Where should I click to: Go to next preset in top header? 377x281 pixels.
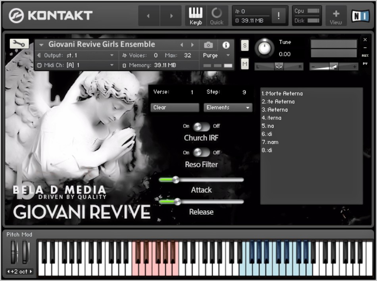pyautogui.click(x=171, y=16)
